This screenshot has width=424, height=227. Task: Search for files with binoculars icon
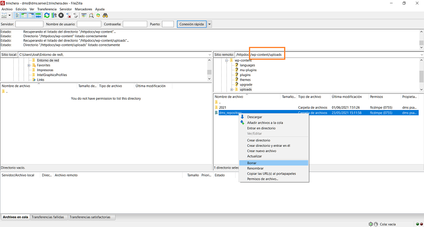(106, 15)
